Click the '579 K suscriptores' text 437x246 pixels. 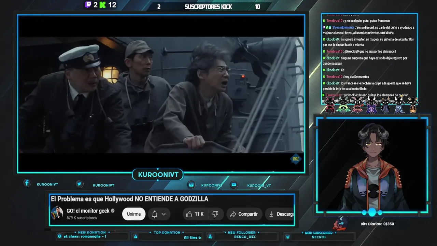(x=82, y=218)
